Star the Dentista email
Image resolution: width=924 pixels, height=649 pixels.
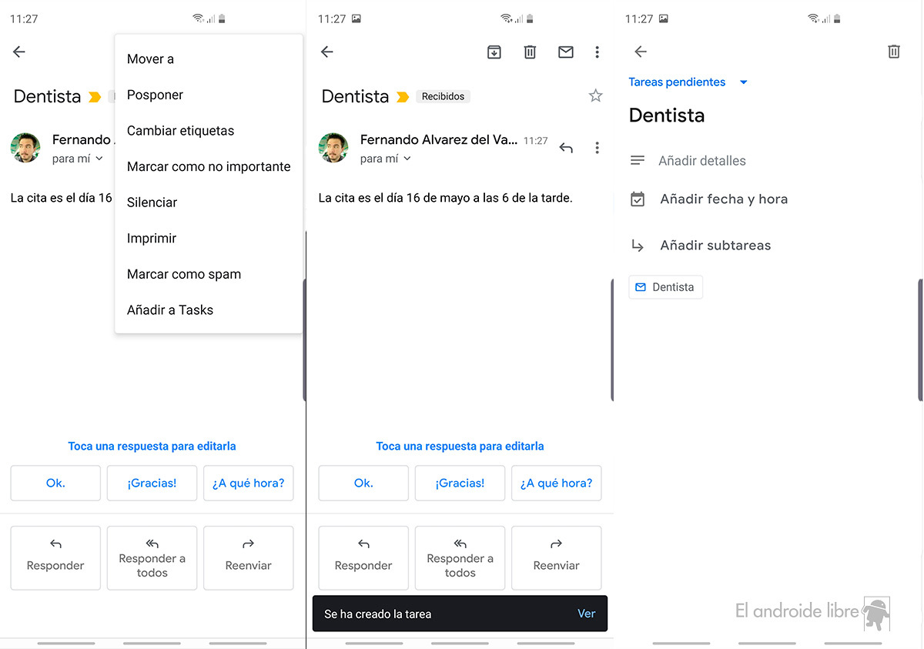(595, 95)
